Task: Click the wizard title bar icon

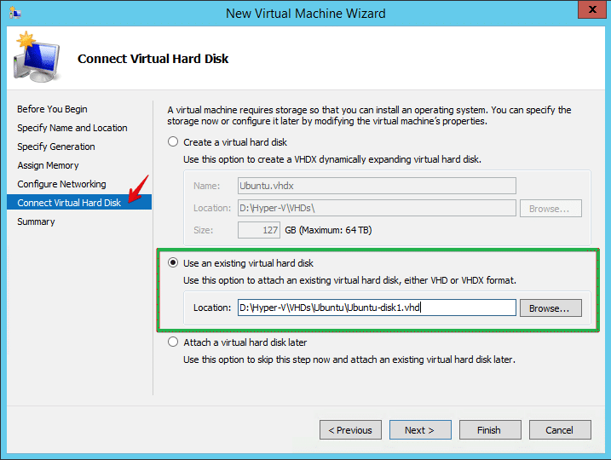Action: (15, 14)
